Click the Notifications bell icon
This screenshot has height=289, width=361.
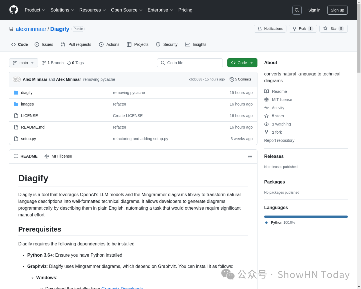pyautogui.click(x=260, y=29)
